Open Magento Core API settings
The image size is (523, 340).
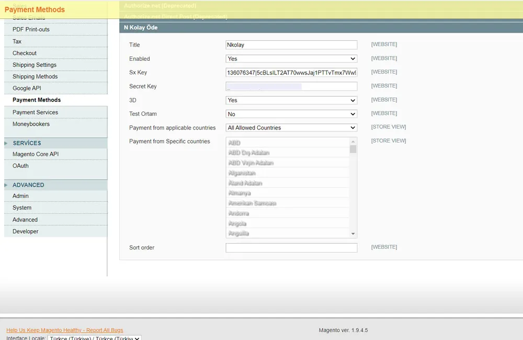point(36,154)
